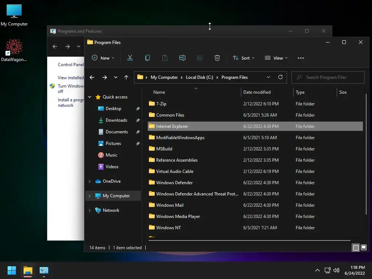Click the Share icon in toolbar
The width and height of the screenshot is (372, 279).
coord(200,58)
